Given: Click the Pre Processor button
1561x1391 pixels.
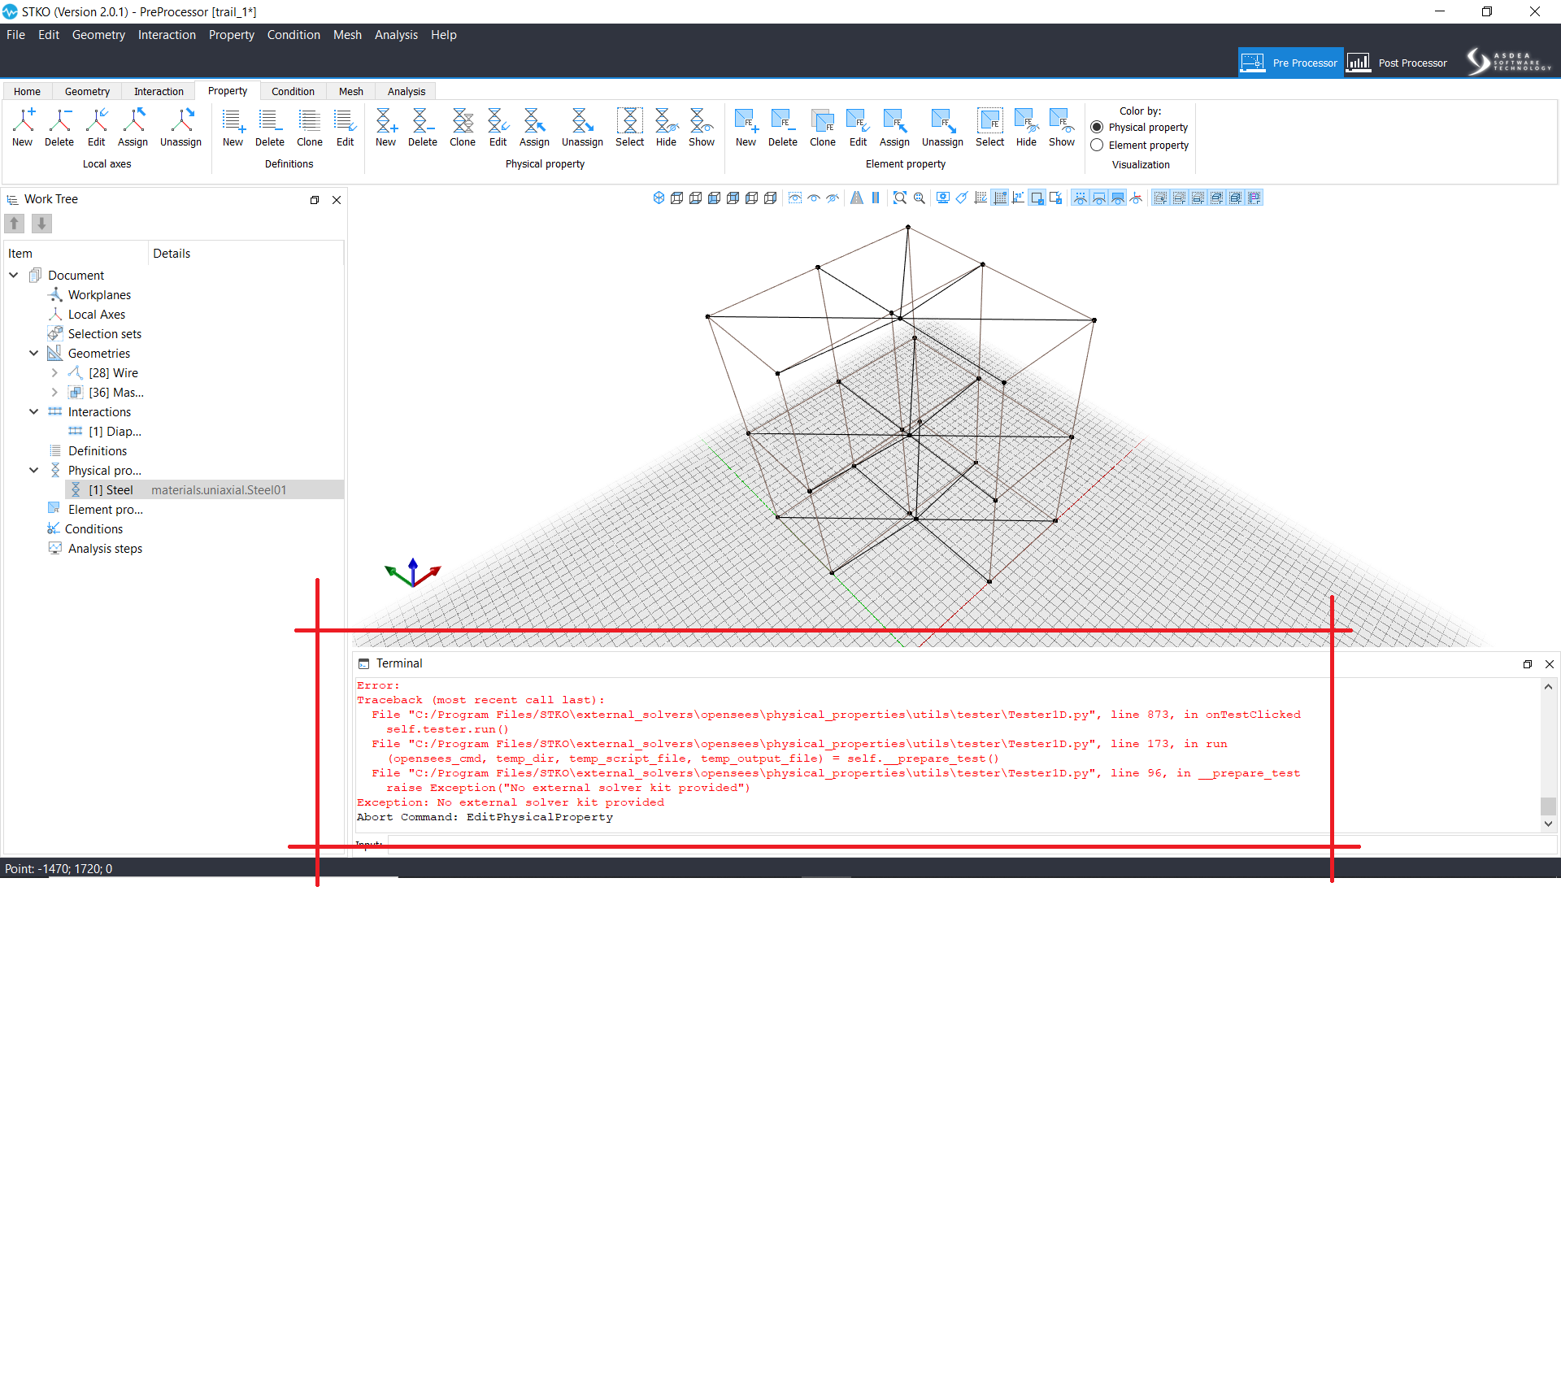Looking at the screenshot, I should tap(1290, 63).
